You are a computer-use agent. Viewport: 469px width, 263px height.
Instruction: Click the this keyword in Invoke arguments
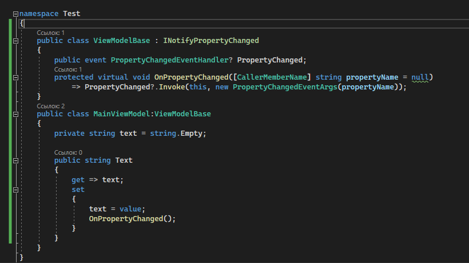coord(198,87)
